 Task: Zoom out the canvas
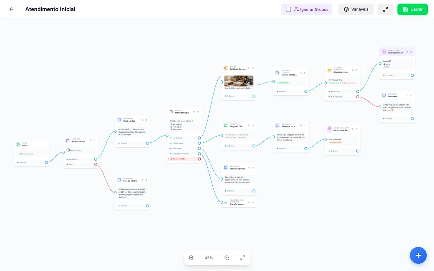(191, 258)
